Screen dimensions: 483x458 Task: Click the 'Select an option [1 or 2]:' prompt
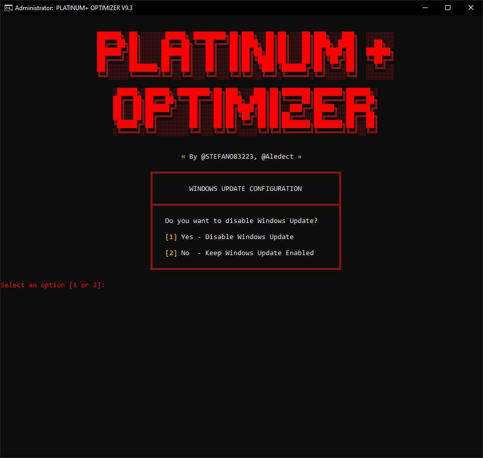pos(53,285)
